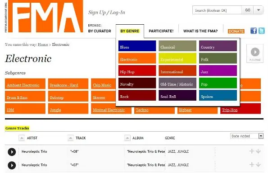The height and width of the screenshot is (173, 268).
Task: Choose the Classical genre swatch
Action: point(177,46)
